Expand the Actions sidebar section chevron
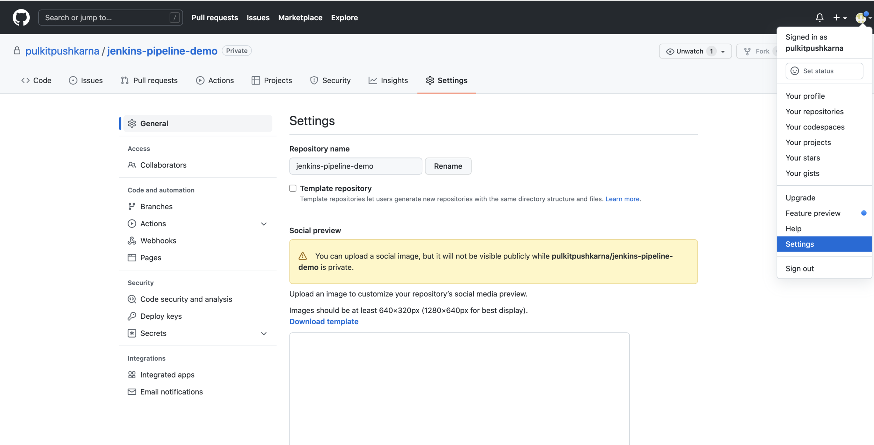Viewport: 874px width, 445px height. click(x=264, y=224)
